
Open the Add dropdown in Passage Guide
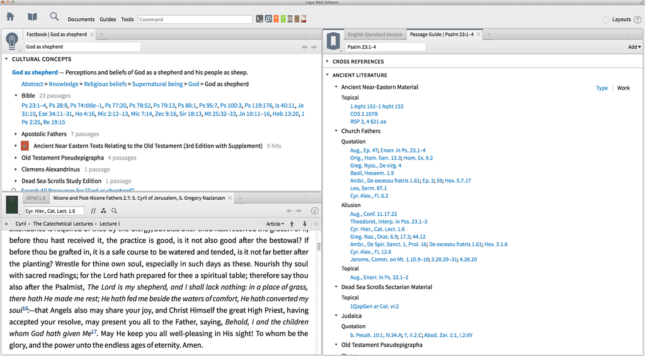634,47
